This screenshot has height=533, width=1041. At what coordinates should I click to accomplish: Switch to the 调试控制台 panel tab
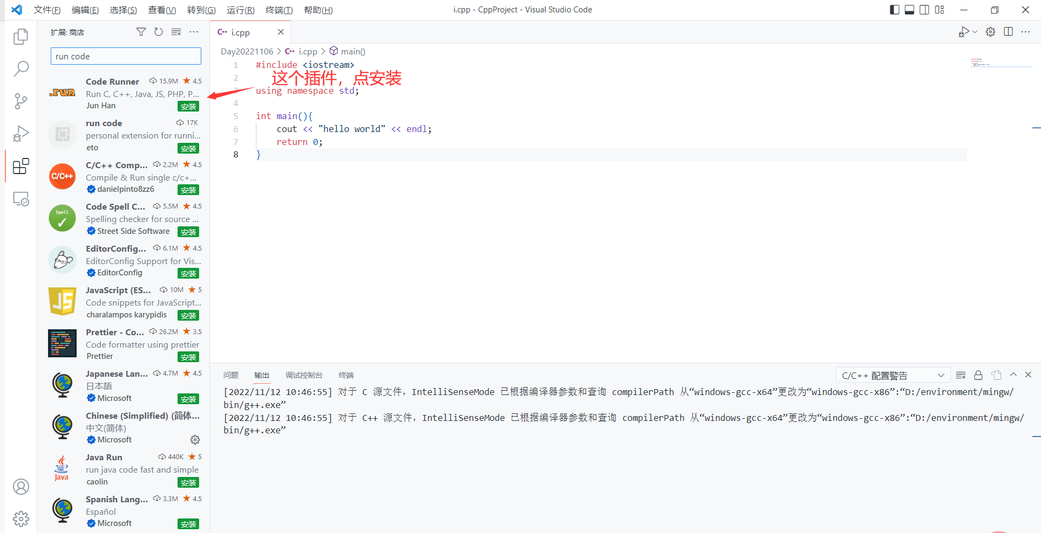304,375
